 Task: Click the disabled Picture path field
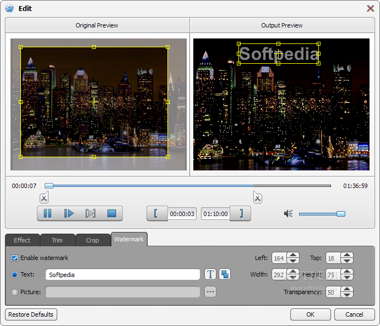point(123,292)
